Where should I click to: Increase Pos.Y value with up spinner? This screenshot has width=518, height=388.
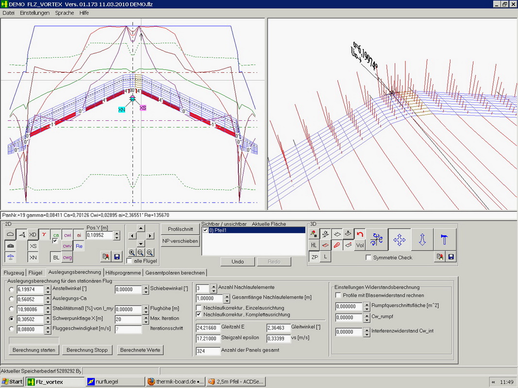(x=117, y=233)
